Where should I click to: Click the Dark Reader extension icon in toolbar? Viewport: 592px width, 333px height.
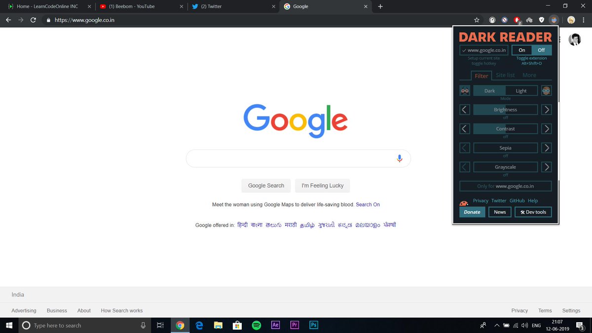(554, 20)
